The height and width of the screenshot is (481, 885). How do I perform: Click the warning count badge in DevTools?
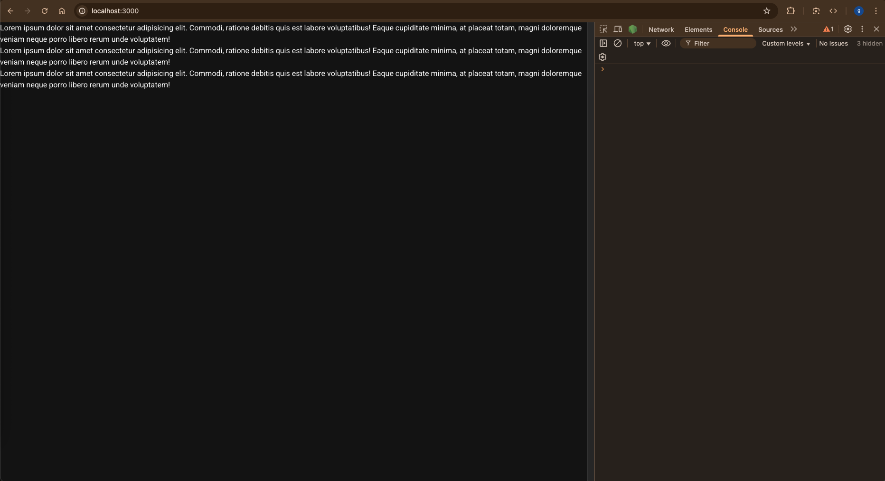point(829,29)
